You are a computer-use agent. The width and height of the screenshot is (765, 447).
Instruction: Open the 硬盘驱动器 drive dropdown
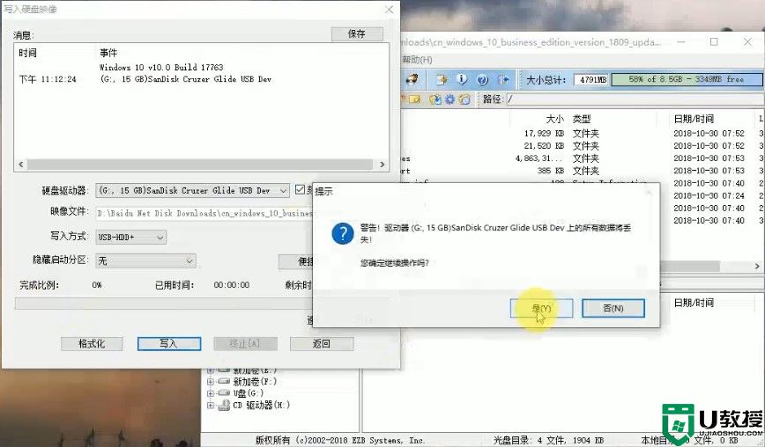[x=193, y=190]
